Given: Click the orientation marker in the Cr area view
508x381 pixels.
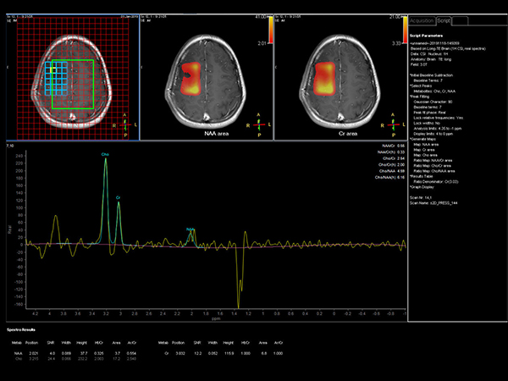Looking at the screenshot, I should [394, 124].
